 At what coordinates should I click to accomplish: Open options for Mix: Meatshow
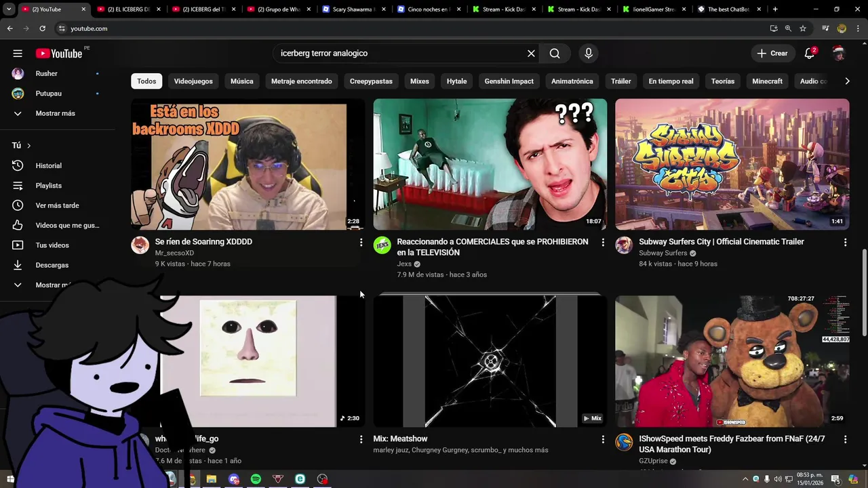click(603, 439)
